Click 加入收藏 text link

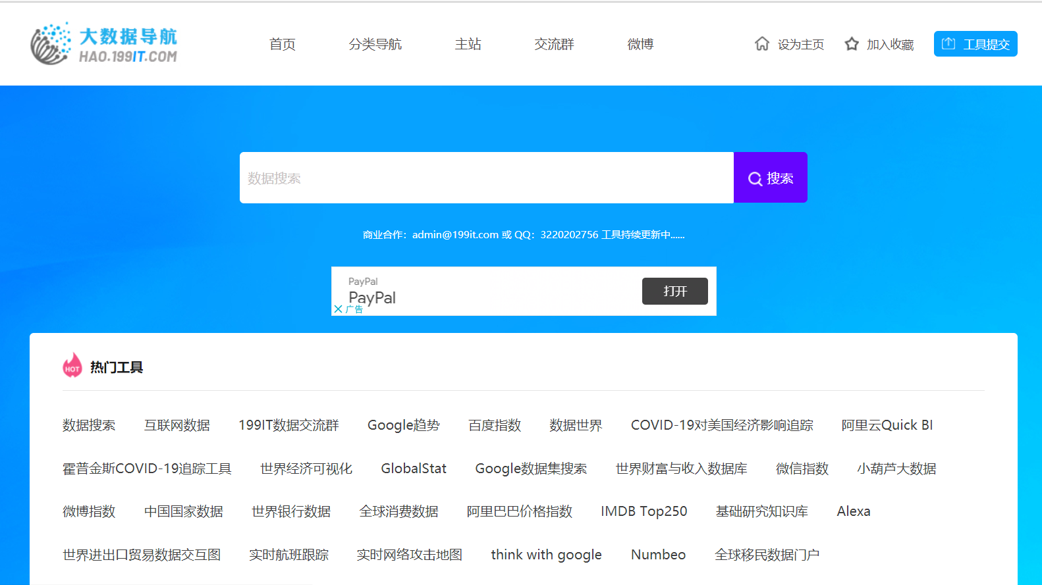[891, 44]
